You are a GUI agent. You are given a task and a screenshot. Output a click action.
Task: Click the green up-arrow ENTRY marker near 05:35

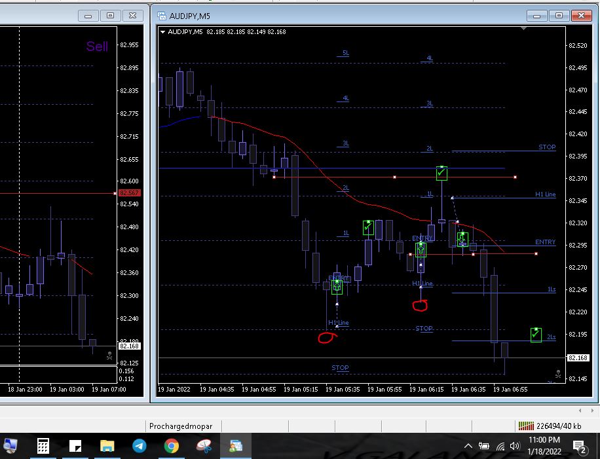[x=337, y=286]
